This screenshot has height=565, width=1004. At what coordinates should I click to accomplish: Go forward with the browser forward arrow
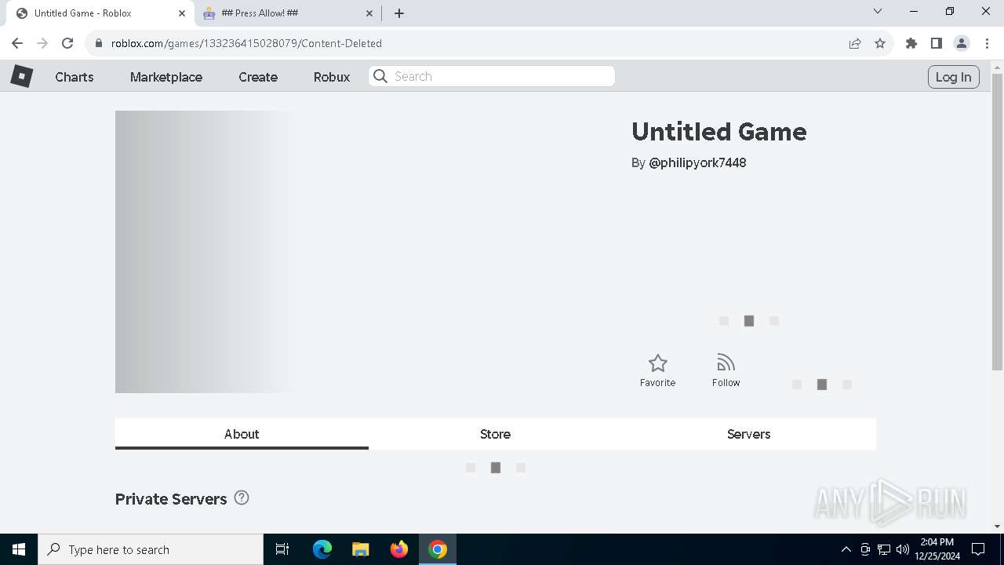(42, 43)
